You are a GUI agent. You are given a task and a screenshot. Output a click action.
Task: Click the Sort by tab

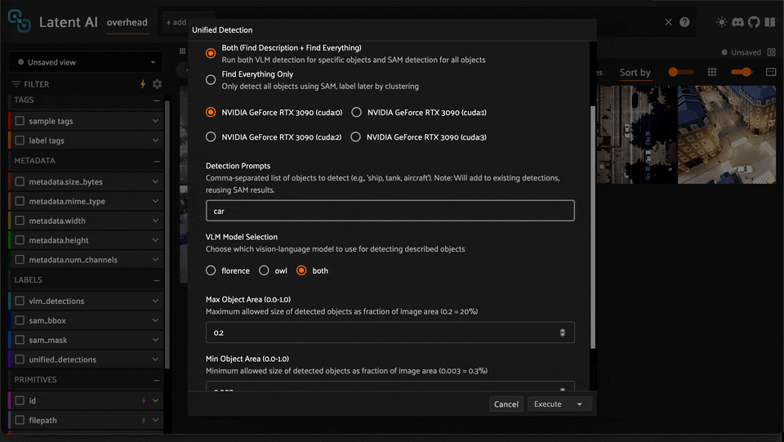coord(635,73)
